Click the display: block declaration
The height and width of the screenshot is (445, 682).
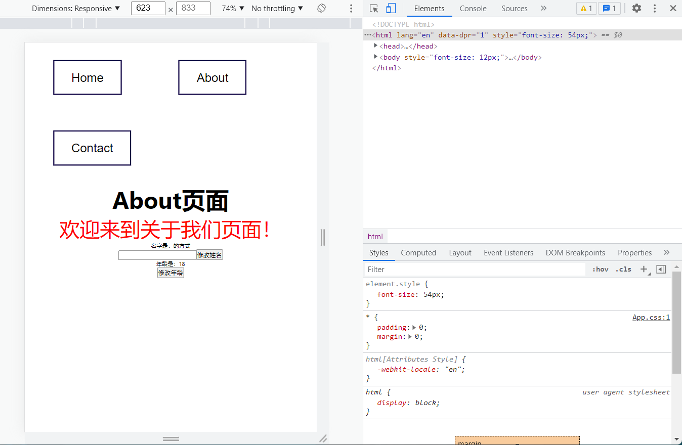(409, 403)
